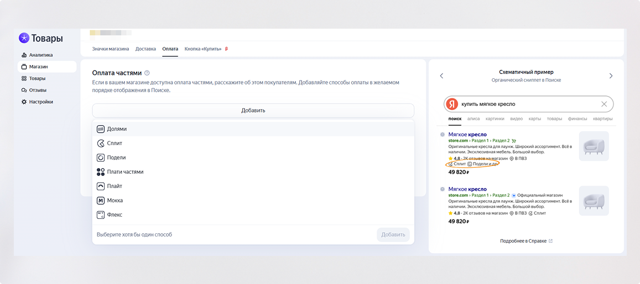Open Настройки in the sidebar
The width and height of the screenshot is (640, 284).
coord(41,102)
